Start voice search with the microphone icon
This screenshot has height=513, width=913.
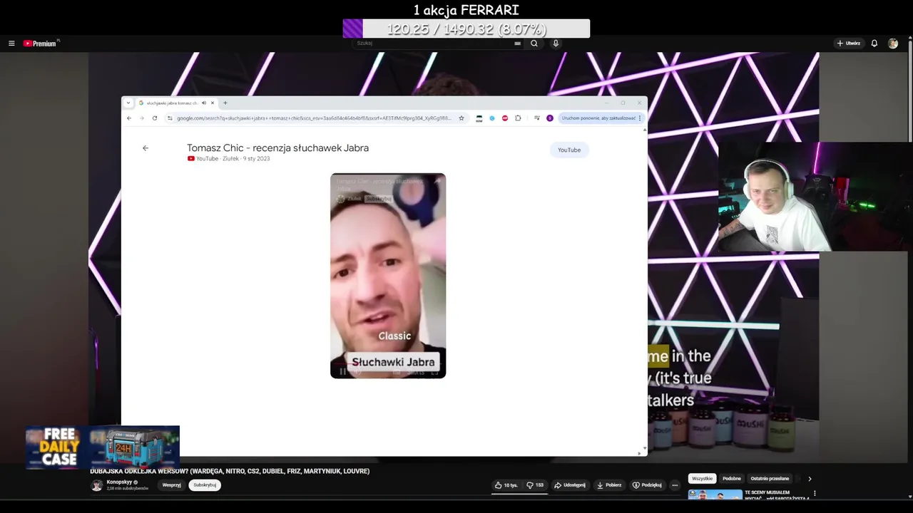pos(556,43)
